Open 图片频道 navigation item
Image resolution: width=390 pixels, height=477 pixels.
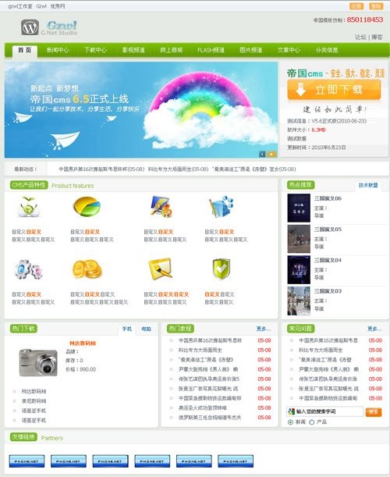pyautogui.click(x=251, y=50)
